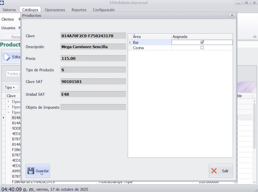Click the row indicator arrow beside first product

pyautogui.click(x=4, y=118)
